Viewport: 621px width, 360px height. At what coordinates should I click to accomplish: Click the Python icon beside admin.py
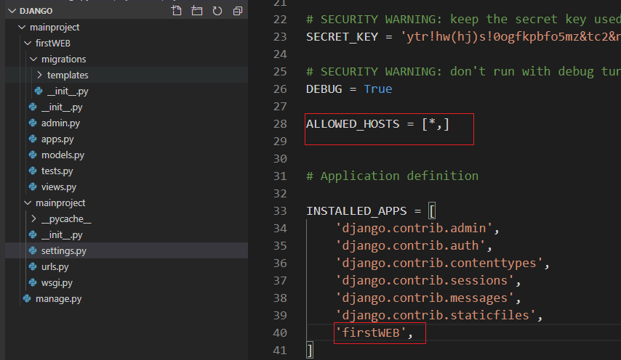[33, 123]
